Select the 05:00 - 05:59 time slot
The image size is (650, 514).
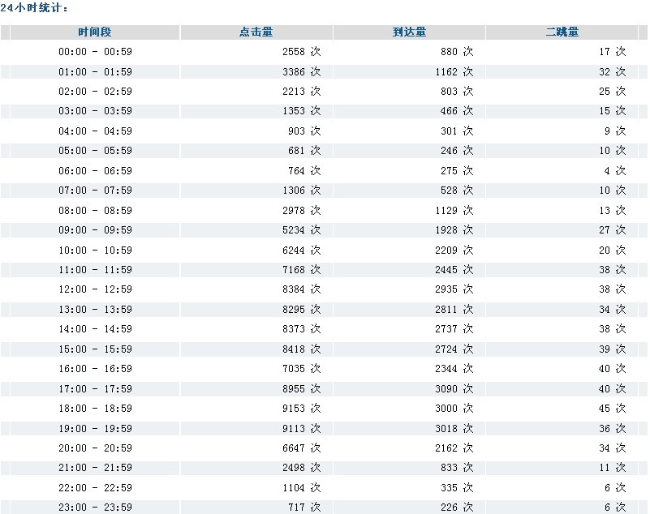click(x=95, y=151)
